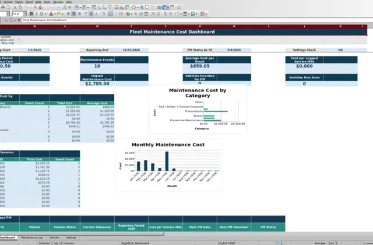373x245 pixels.
Task: Click the Font Color letter icon
Action: (x=51, y=14)
